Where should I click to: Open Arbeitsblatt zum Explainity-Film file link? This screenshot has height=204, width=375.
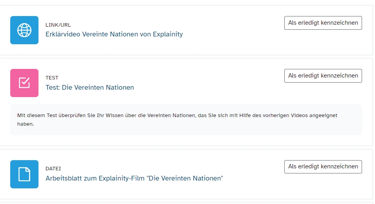tap(134, 179)
